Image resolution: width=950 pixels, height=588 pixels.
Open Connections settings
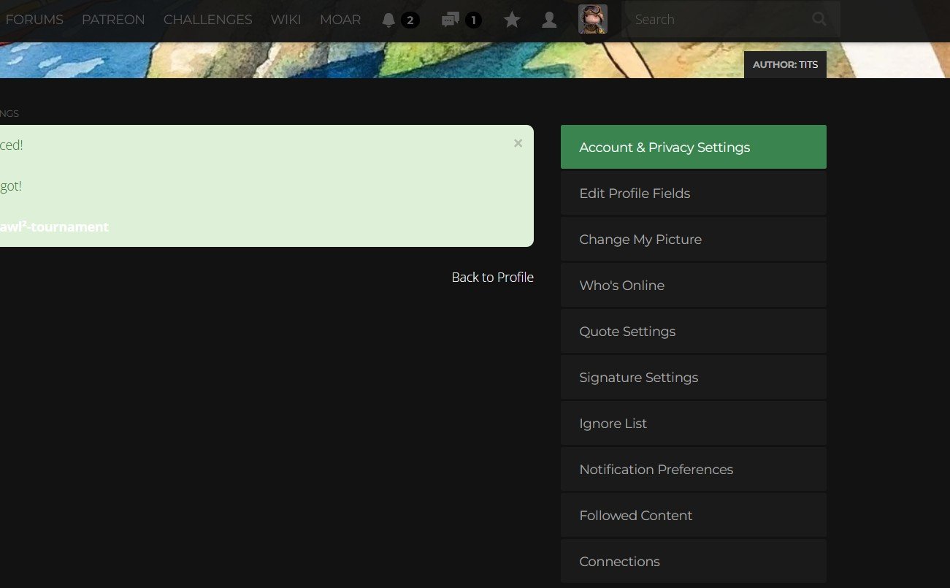pos(694,561)
